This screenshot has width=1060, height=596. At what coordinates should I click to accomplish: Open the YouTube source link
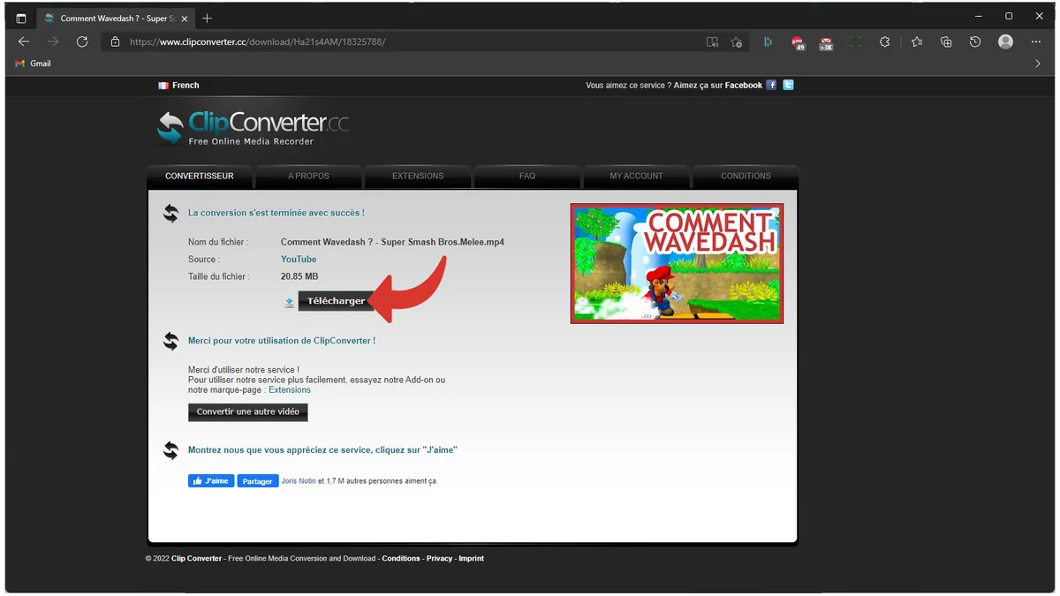299,260
